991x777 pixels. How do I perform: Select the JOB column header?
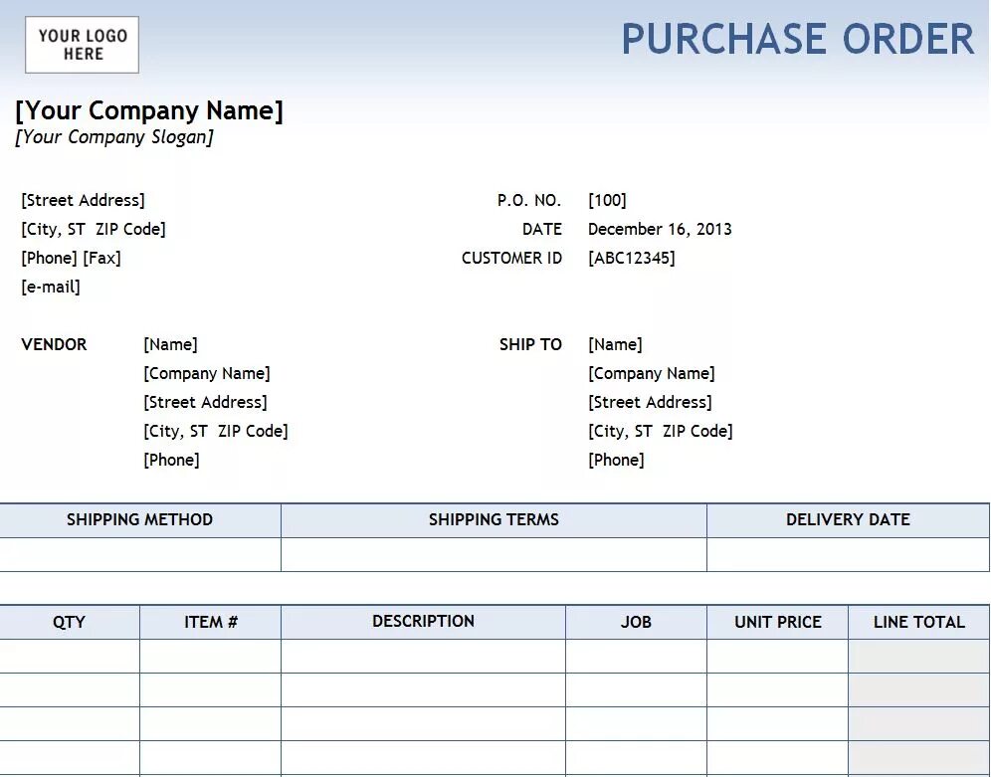click(636, 622)
